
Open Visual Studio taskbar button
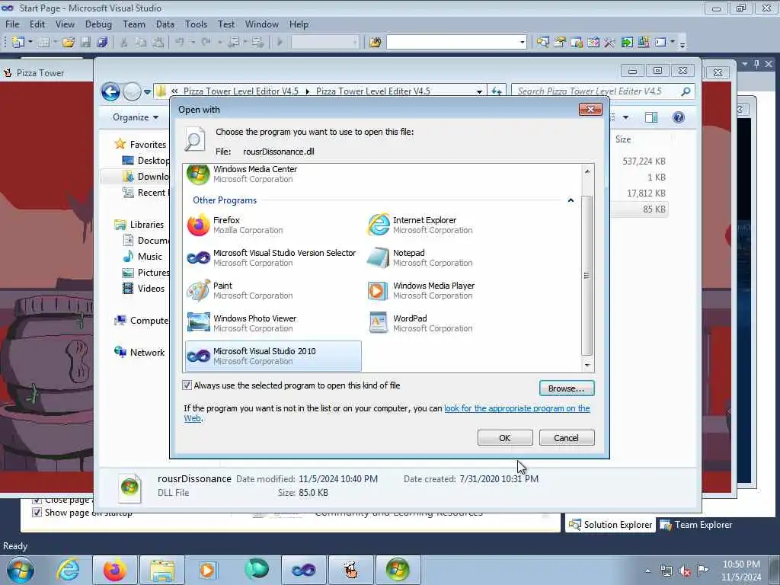click(x=303, y=570)
